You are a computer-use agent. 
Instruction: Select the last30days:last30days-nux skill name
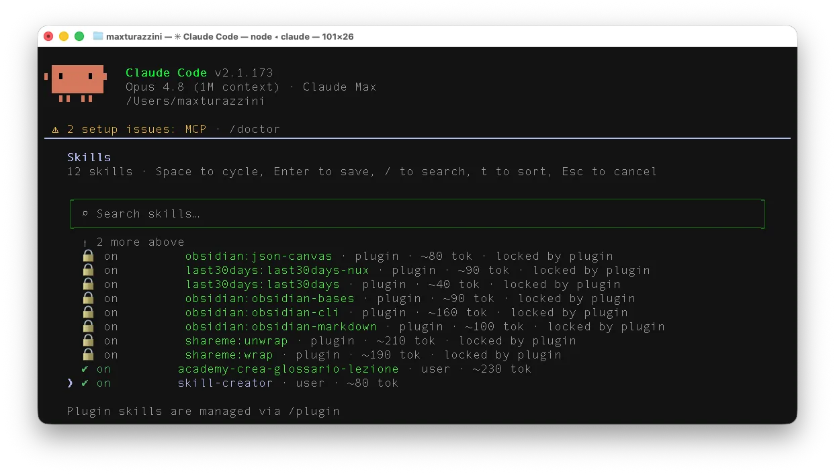point(277,270)
